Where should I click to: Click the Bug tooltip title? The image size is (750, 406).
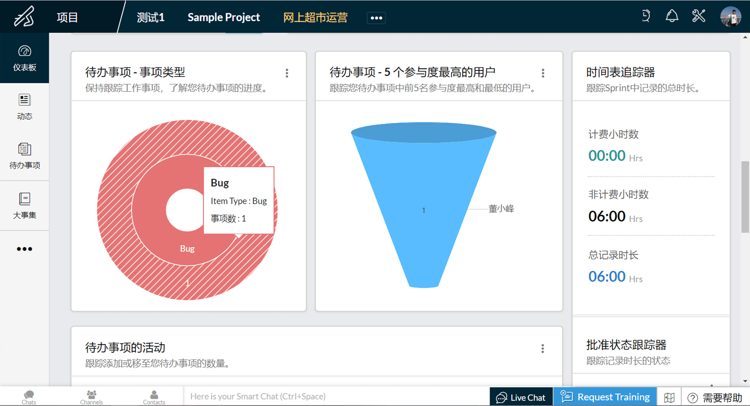(x=220, y=183)
